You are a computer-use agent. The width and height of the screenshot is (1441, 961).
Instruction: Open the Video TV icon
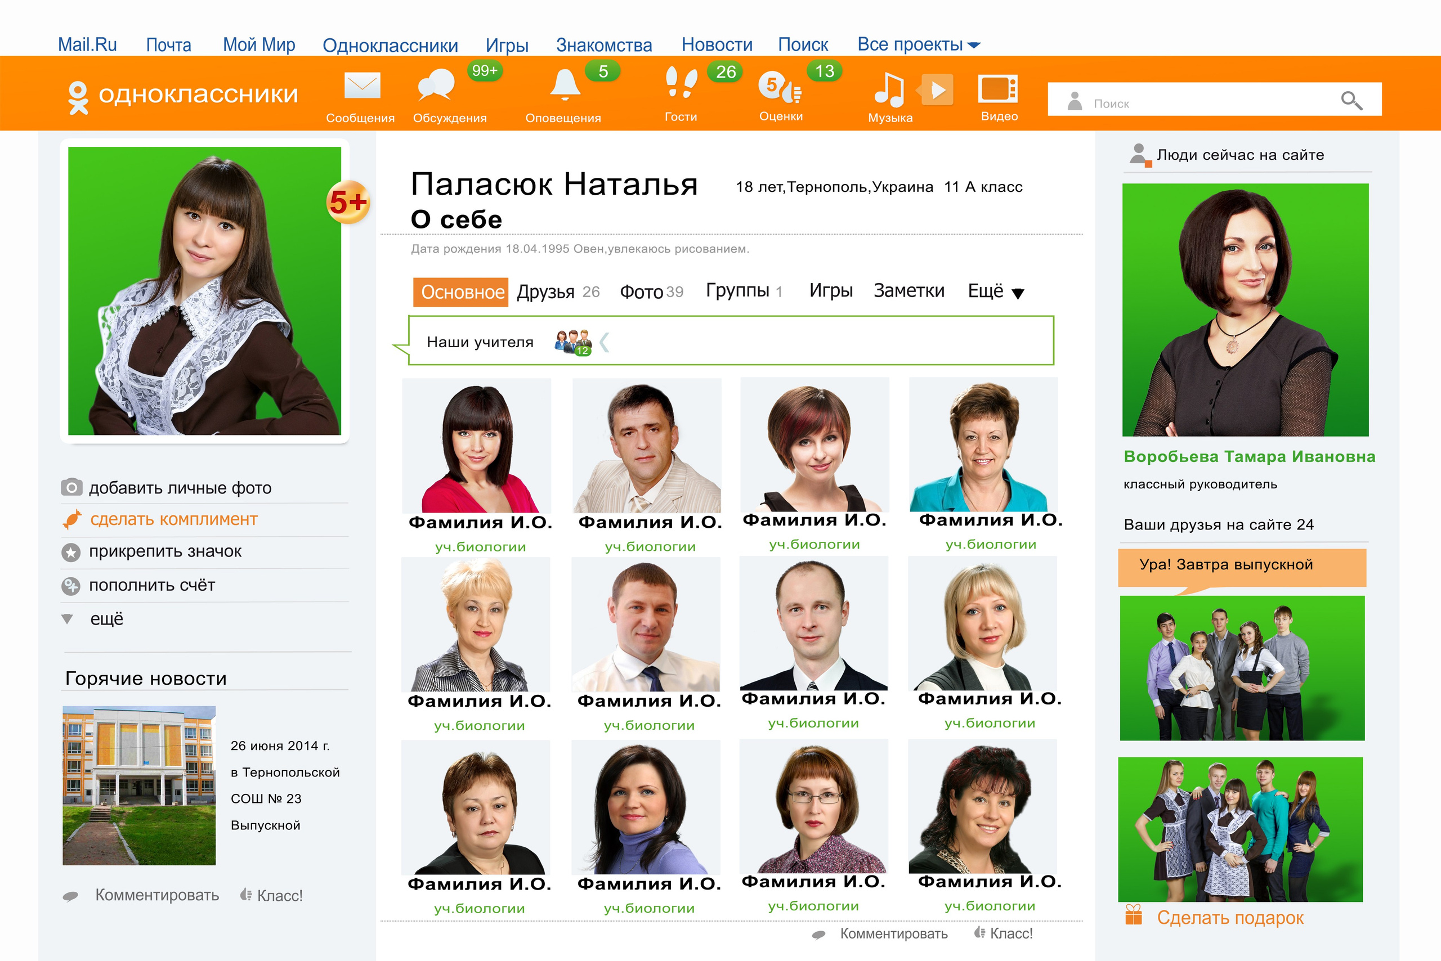[x=997, y=89]
